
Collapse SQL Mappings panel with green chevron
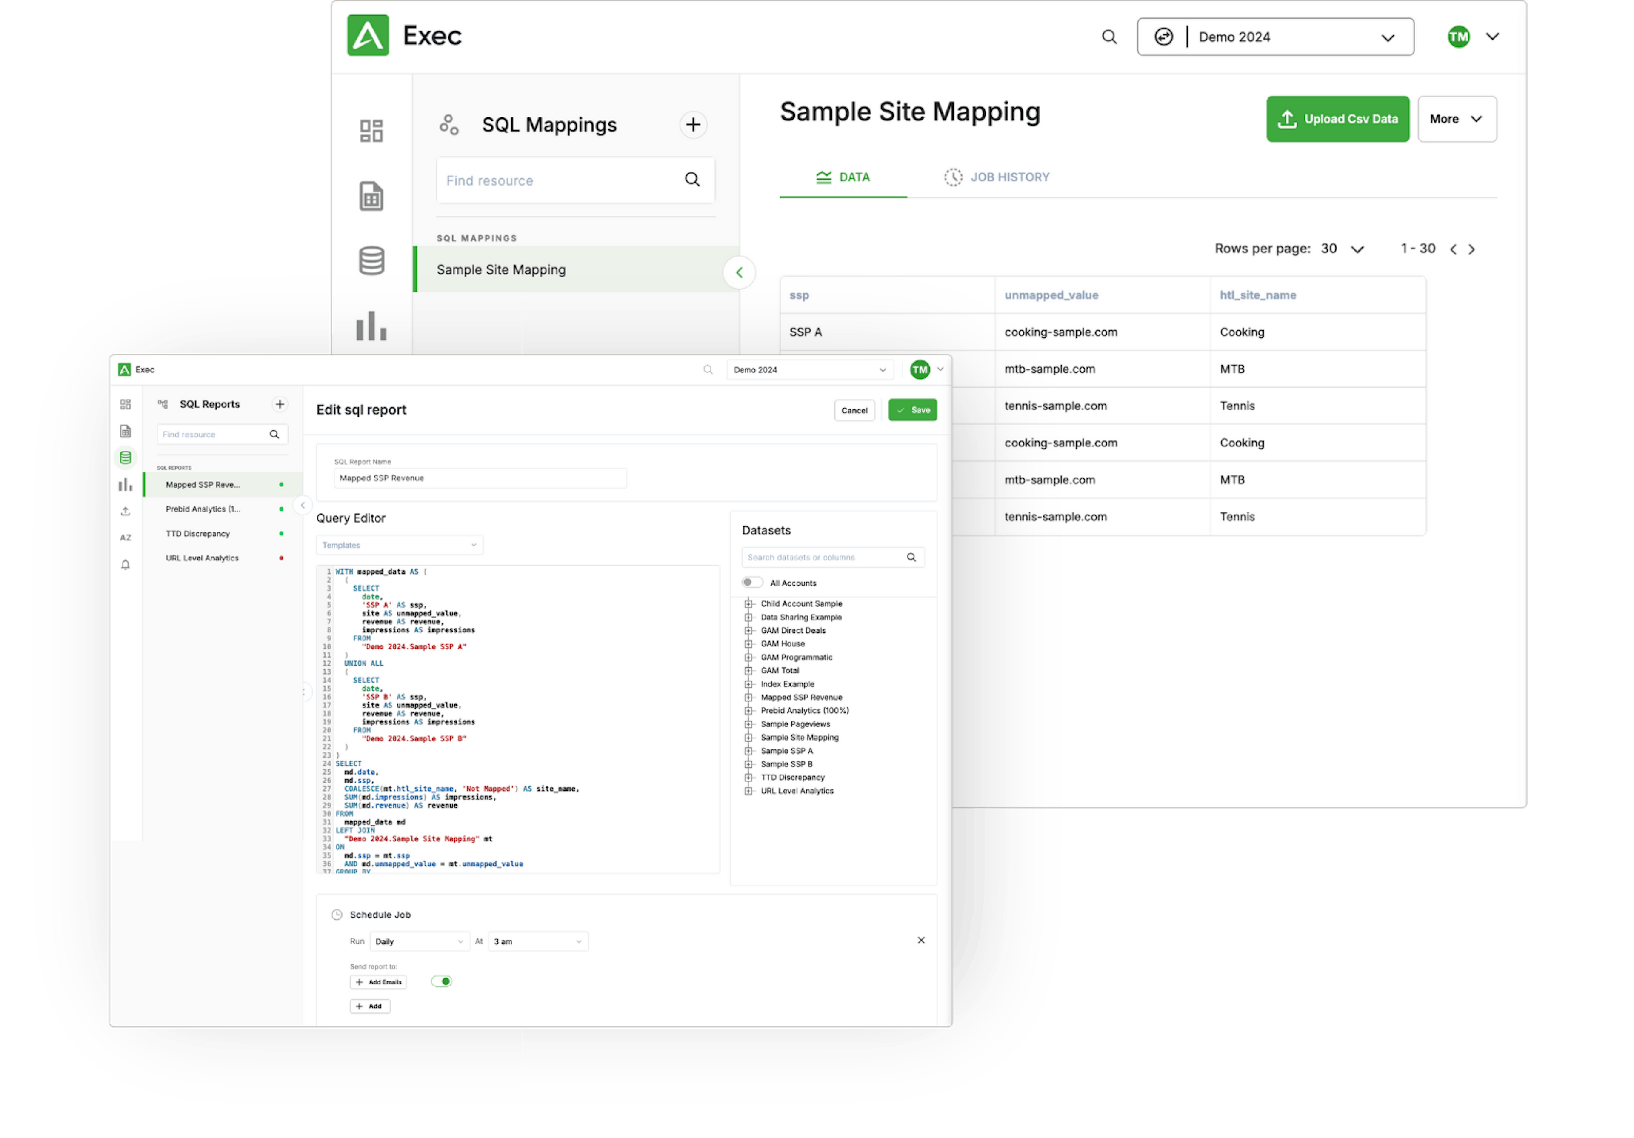pyautogui.click(x=740, y=272)
